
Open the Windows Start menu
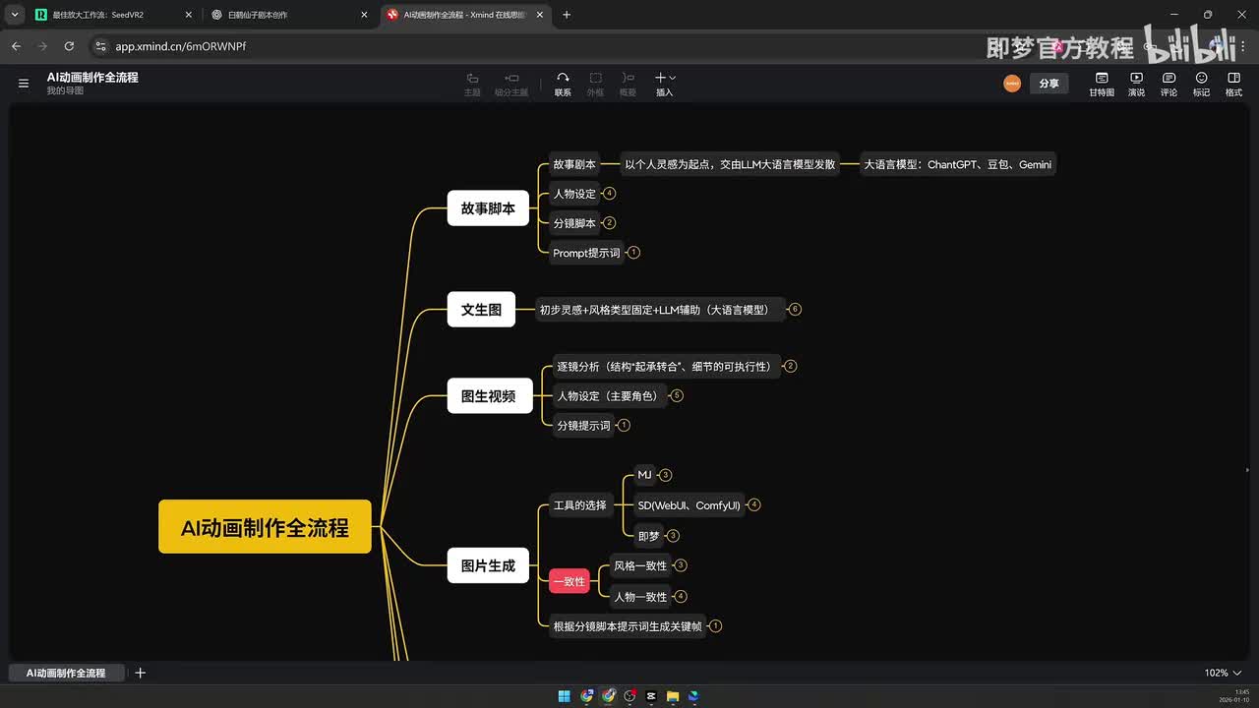pos(565,696)
